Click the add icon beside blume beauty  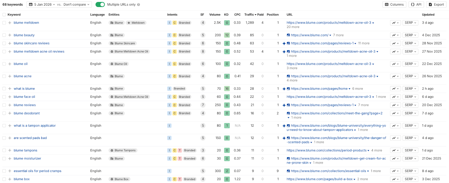[10, 35]
